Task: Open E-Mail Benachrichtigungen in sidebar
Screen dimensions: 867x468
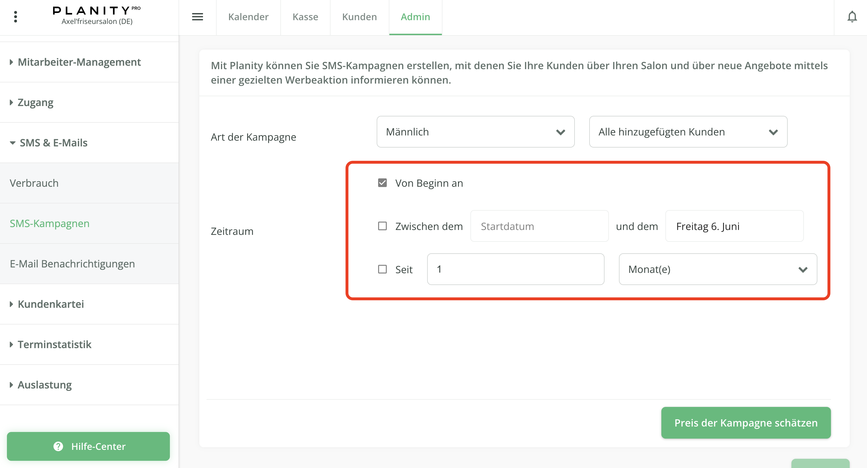Action: point(72,264)
